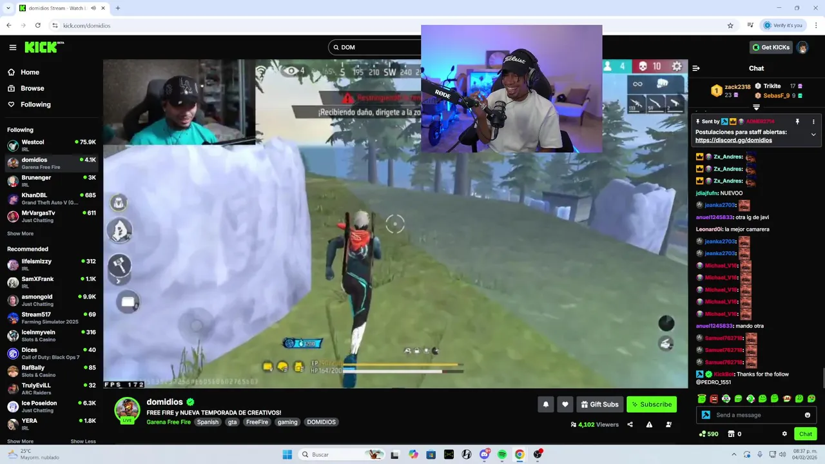This screenshot has width=825, height=464.
Task: Open Following in sidebar
Action: point(30,104)
